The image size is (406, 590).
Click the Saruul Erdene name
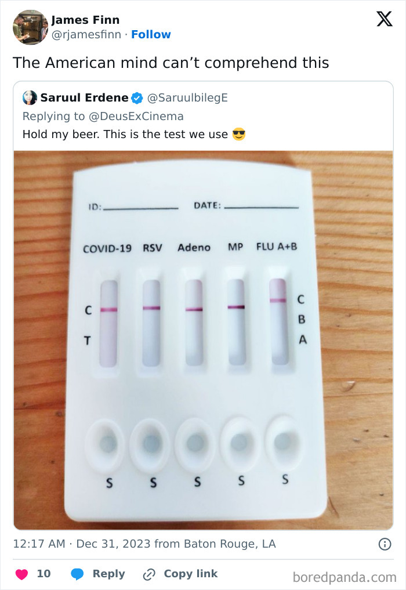click(84, 98)
